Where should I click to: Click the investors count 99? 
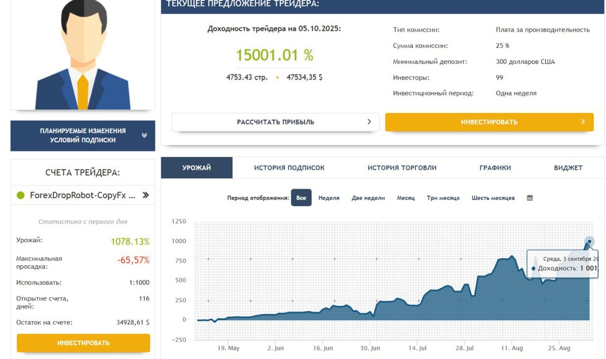click(499, 78)
